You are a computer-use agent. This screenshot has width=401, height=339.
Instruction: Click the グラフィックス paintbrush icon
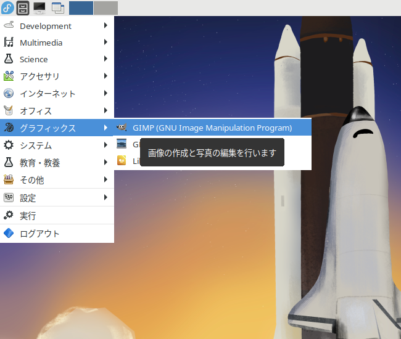click(9, 127)
